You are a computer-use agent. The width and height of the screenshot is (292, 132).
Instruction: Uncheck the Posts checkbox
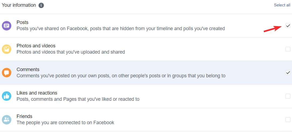[288, 26]
